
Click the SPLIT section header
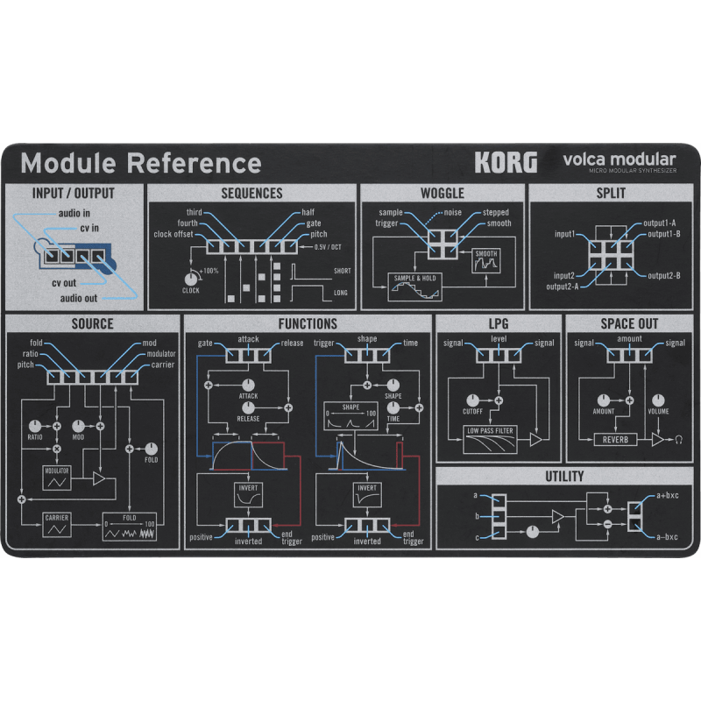click(611, 193)
